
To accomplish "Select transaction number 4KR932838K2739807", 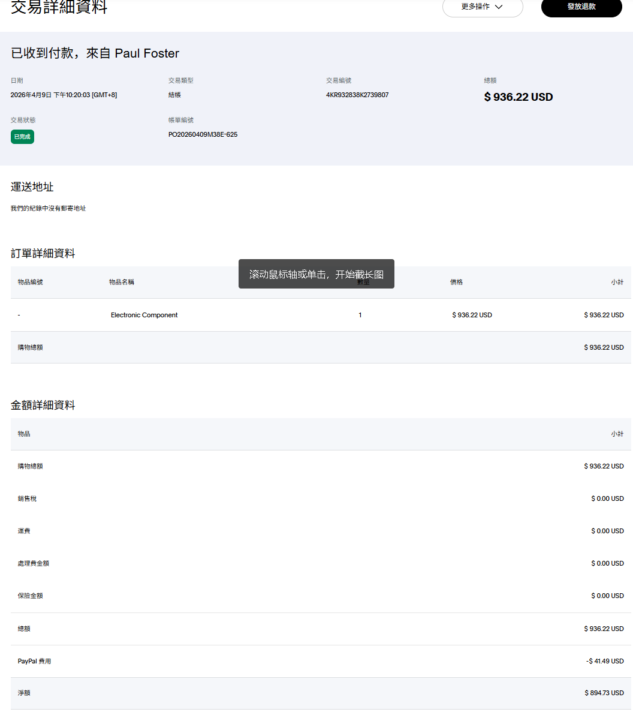I will [357, 95].
